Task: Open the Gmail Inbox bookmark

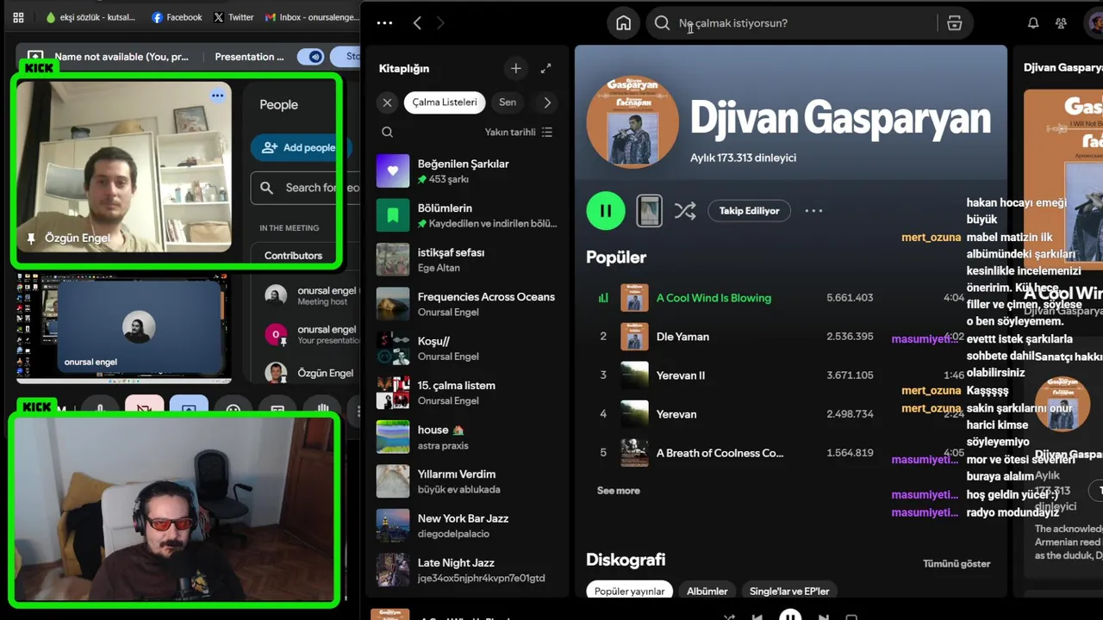Action: (311, 17)
